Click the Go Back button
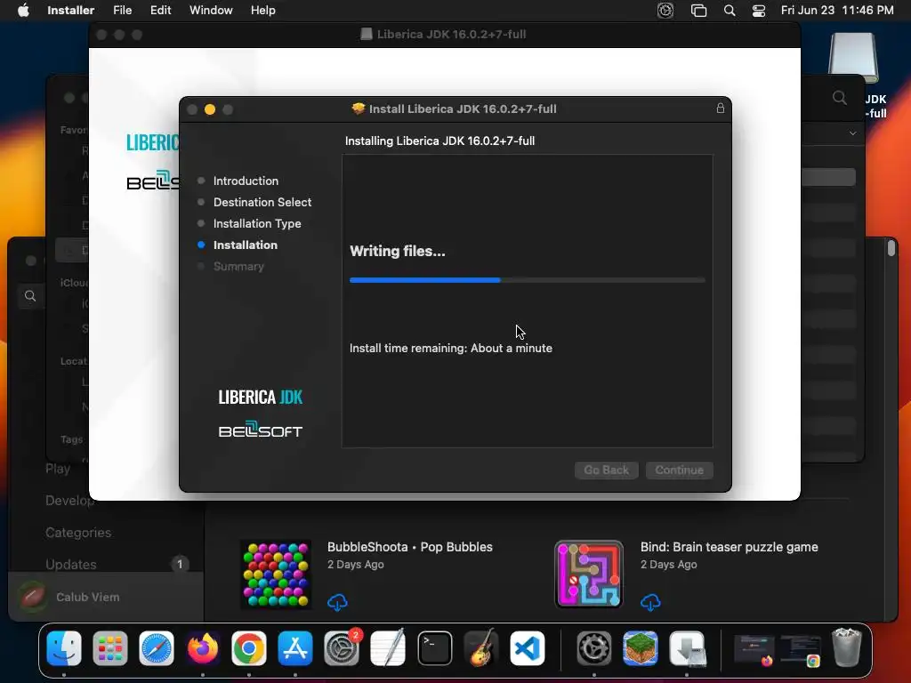This screenshot has width=911, height=683. point(606,470)
